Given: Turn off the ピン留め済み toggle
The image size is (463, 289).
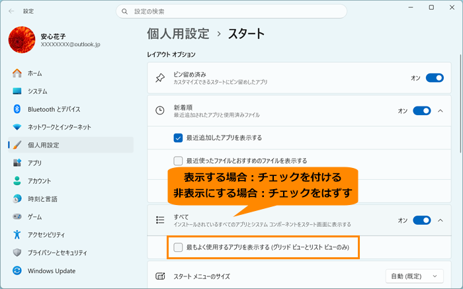Looking at the screenshot, I should [x=435, y=78].
